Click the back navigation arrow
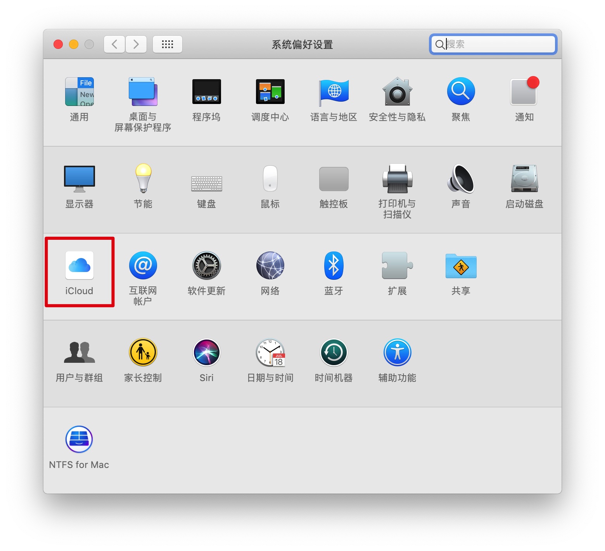Image resolution: width=605 pixels, height=551 pixels. pyautogui.click(x=114, y=44)
